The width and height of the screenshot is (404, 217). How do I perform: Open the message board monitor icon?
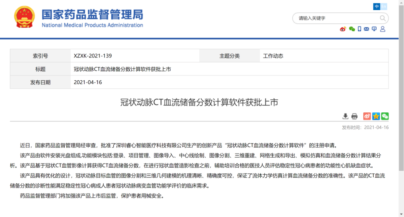pyautogui.click(x=374, y=29)
